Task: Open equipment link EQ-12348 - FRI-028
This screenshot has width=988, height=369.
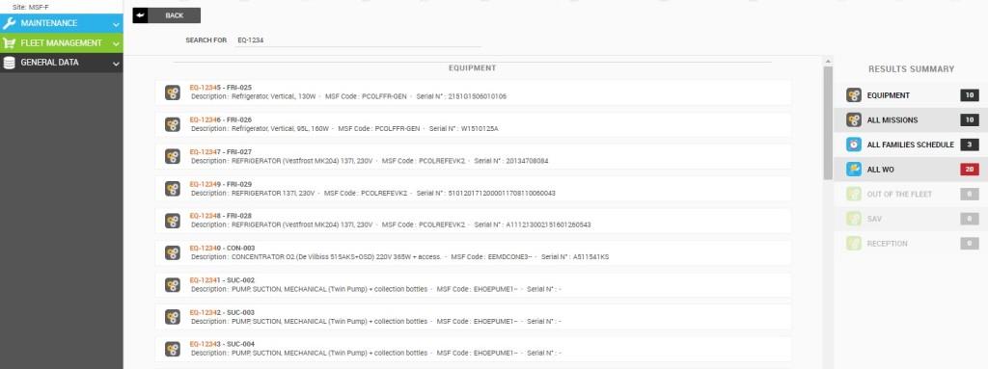Action: tap(221, 216)
